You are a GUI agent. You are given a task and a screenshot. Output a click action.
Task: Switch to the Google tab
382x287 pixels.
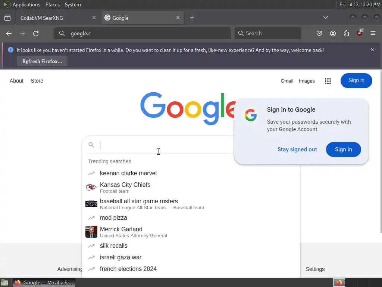(143, 18)
